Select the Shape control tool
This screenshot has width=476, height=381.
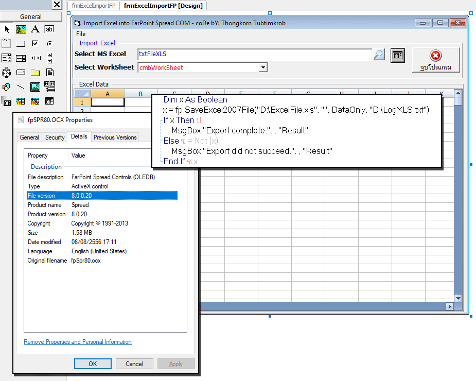6,87
